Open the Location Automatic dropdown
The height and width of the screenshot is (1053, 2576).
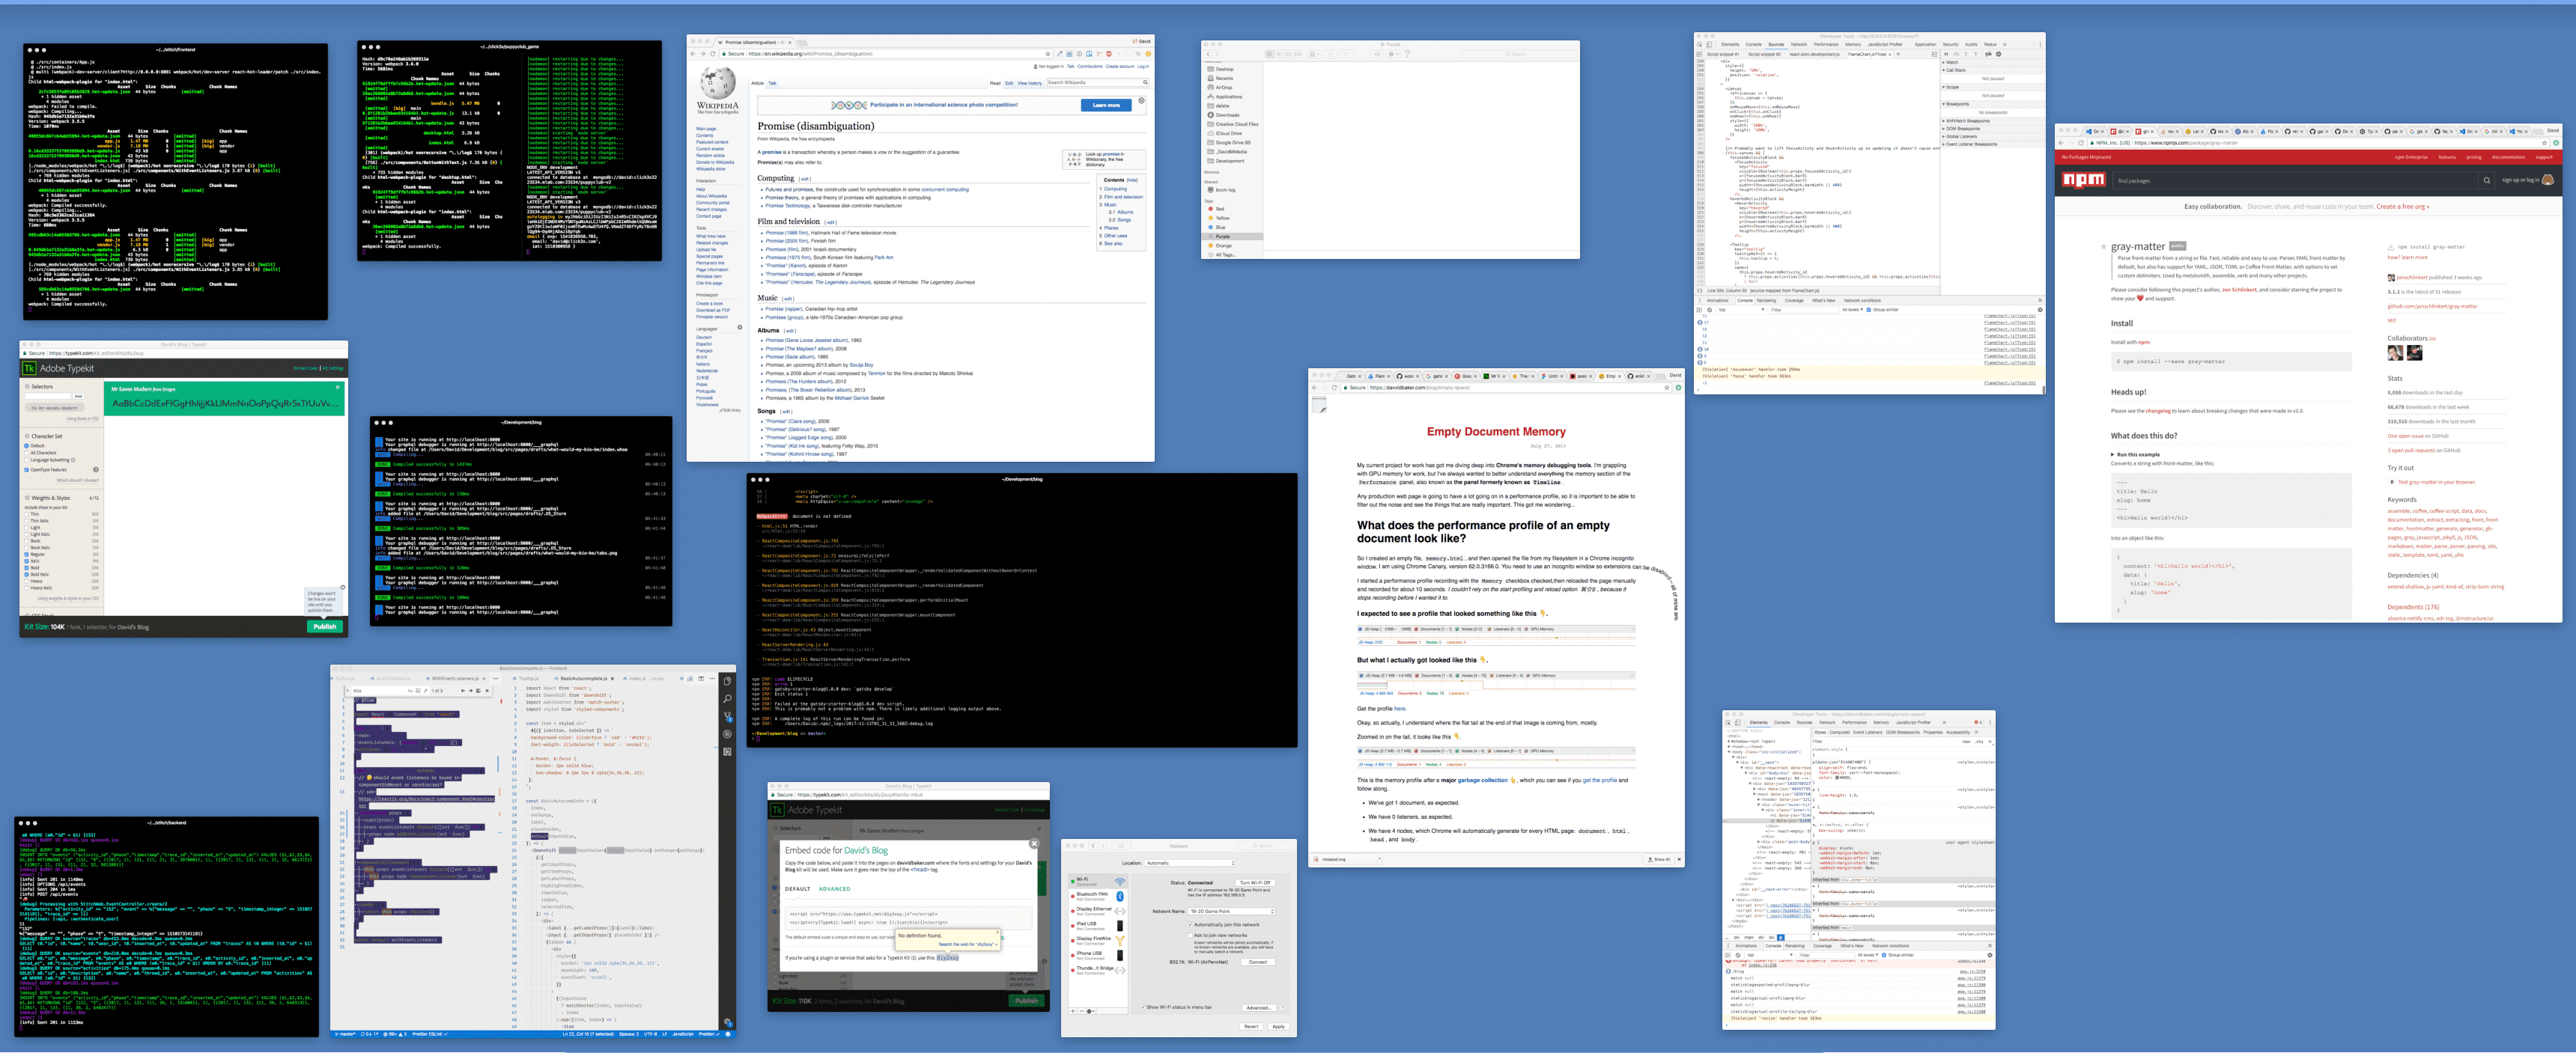(x=1190, y=863)
